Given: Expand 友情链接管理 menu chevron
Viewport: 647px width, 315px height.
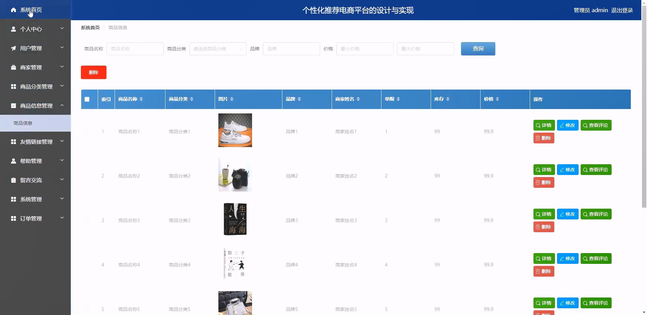Looking at the screenshot, I should (x=62, y=141).
